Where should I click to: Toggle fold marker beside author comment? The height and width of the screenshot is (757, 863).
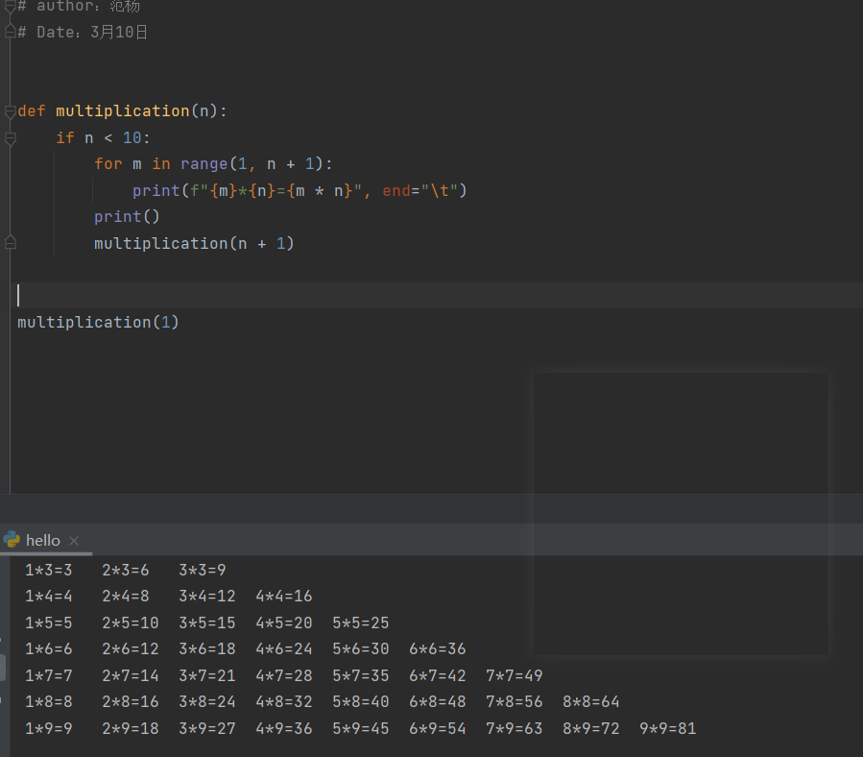pos(10,7)
